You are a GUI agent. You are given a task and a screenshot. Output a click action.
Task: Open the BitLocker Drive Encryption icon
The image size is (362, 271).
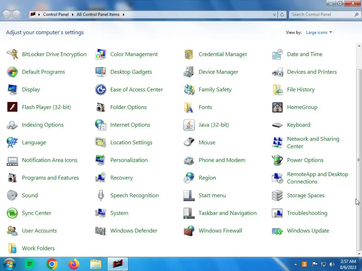click(x=12, y=54)
